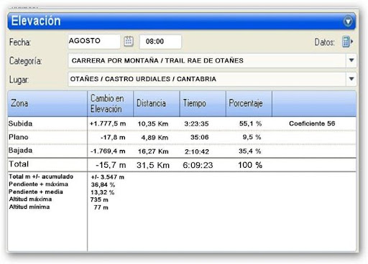Viewport: 368px width, 264px height.
Task: Click the 35:06 time cell
Action: (x=200, y=137)
